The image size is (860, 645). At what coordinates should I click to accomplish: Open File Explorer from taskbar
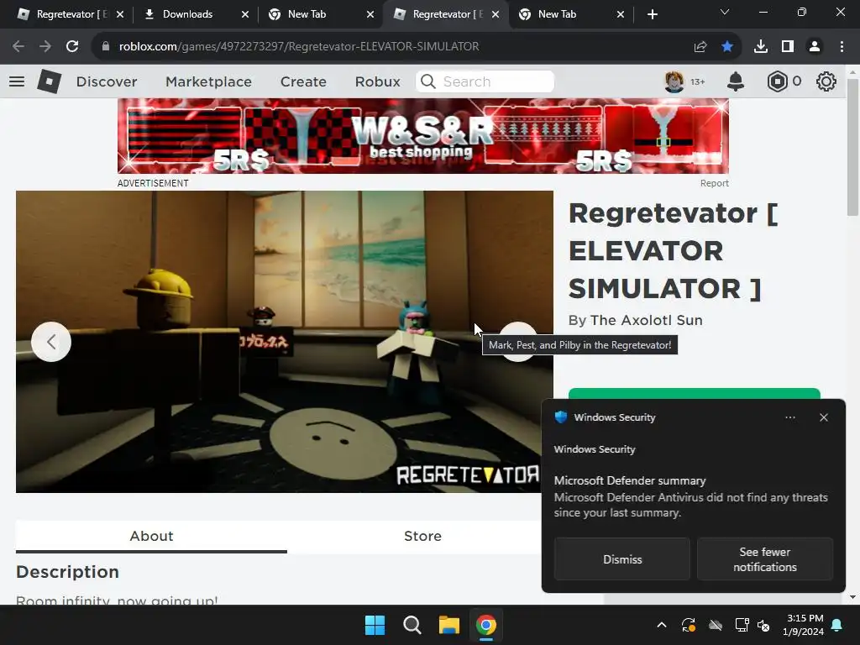[x=449, y=625]
